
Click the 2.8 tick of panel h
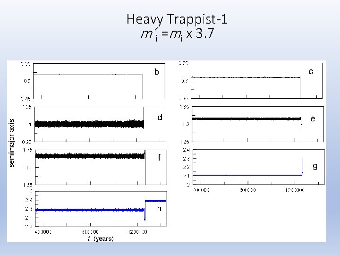pyautogui.click(x=29, y=209)
